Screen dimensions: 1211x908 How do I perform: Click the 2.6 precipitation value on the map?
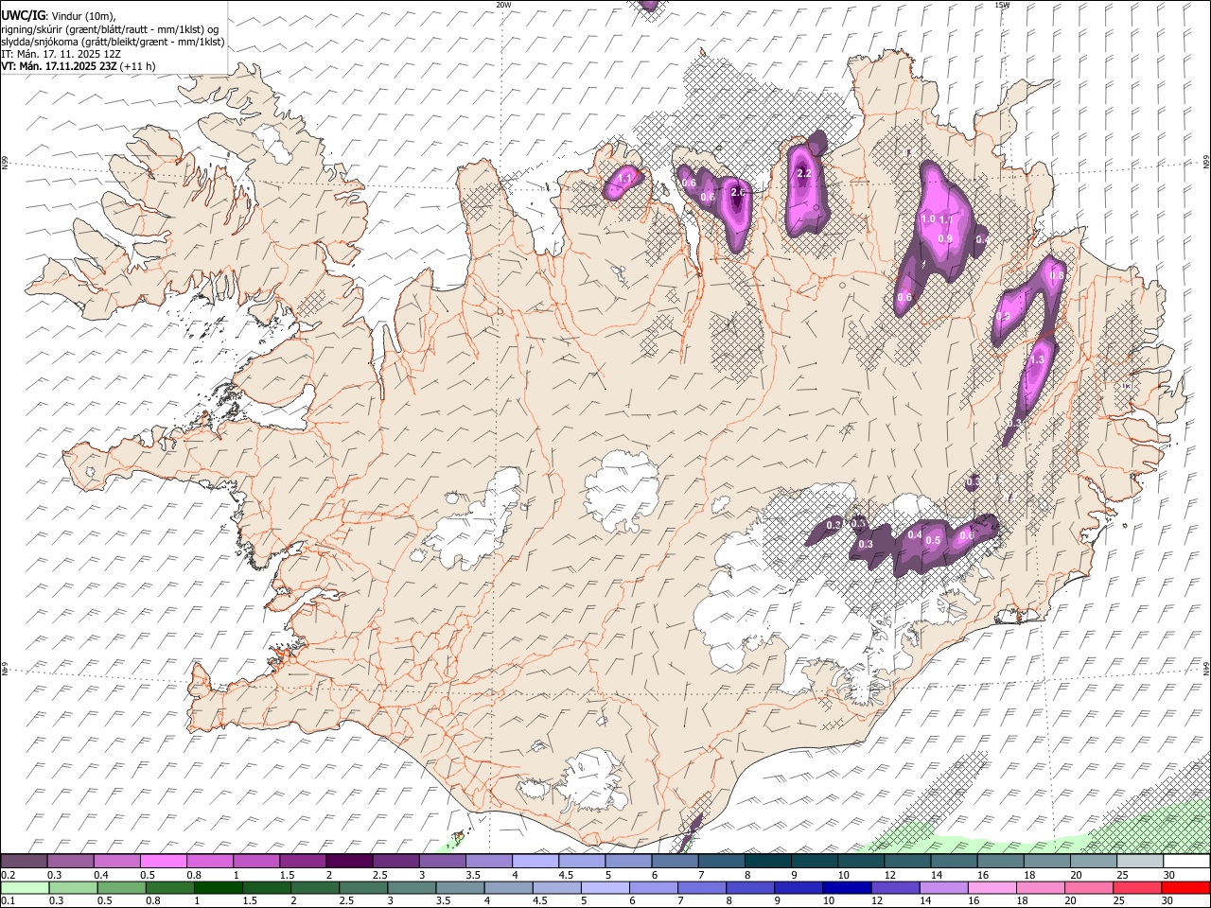739,192
